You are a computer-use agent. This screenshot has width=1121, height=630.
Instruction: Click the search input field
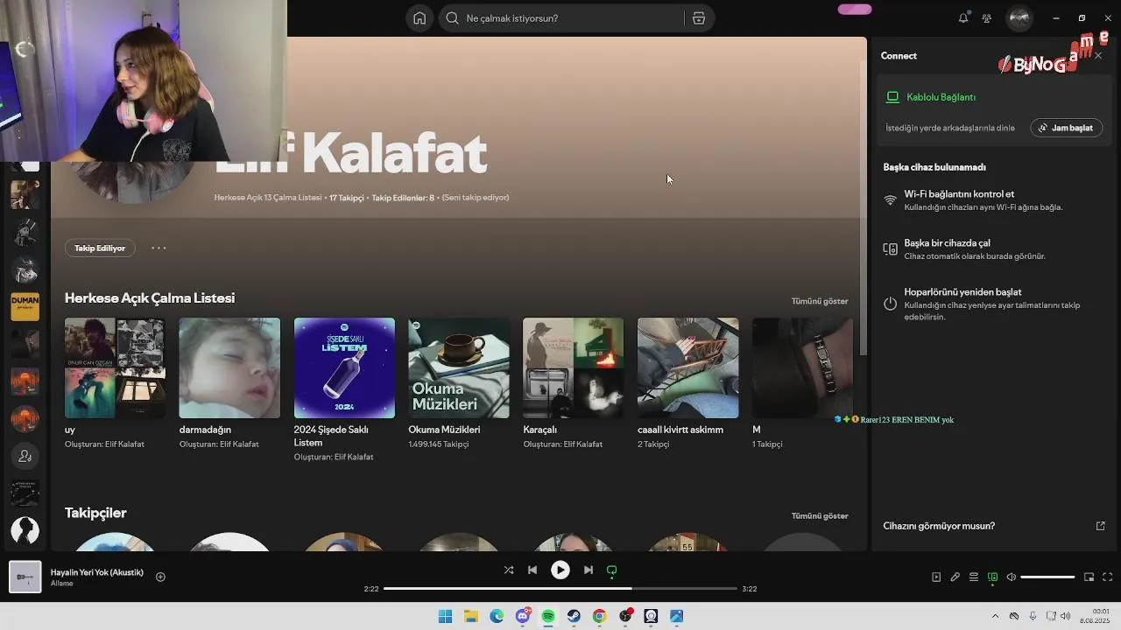pos(574,18)
